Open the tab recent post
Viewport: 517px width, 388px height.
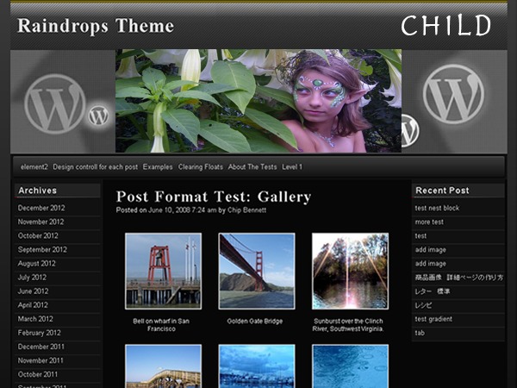(x=420, y=333)
